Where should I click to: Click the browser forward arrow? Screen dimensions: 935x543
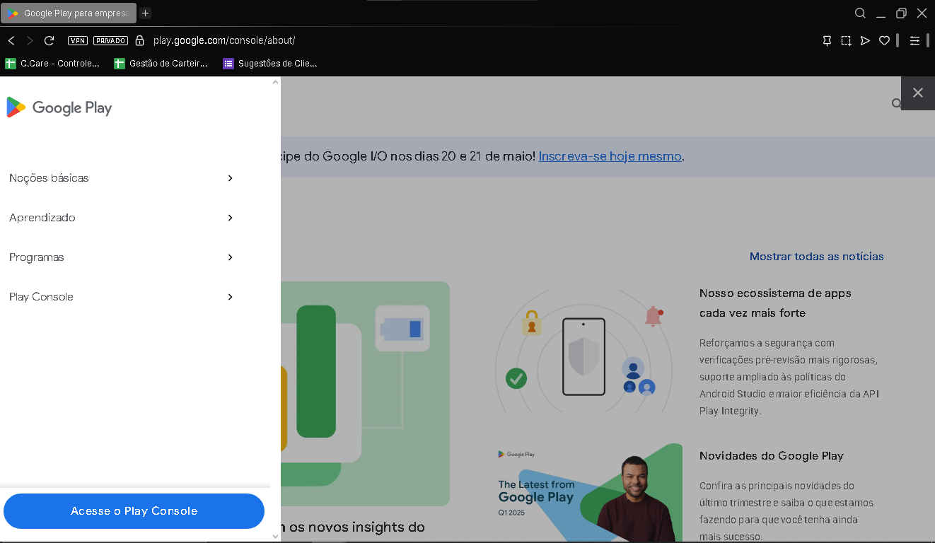tap(30, 41)
